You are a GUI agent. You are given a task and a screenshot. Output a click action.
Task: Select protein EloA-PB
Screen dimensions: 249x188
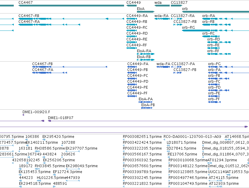[147, 108]
